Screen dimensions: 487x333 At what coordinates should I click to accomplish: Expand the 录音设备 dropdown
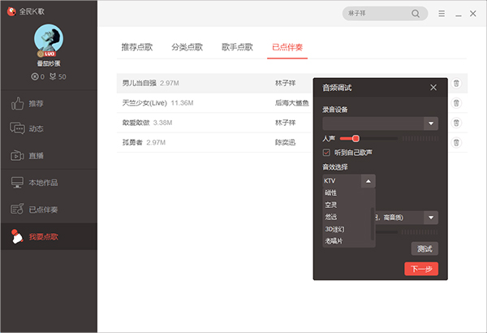click(x=431, y=123)
